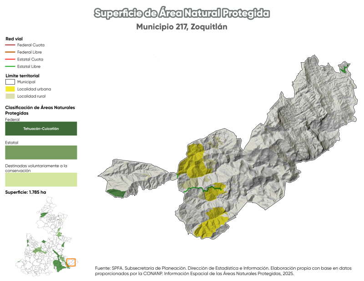This screenshot has height=281, width=364.
Task: Click the green protected area at northeast tip
Action: 344,69
